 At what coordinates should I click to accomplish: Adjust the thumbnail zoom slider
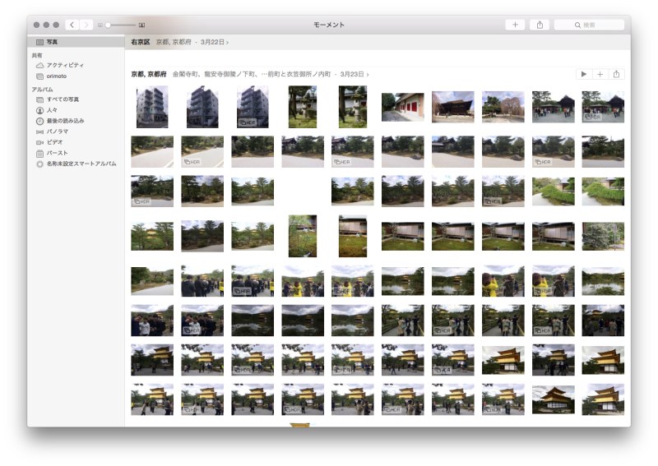(x=121, y=25)
